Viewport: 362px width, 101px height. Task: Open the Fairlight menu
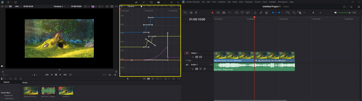tap(272, 2)
